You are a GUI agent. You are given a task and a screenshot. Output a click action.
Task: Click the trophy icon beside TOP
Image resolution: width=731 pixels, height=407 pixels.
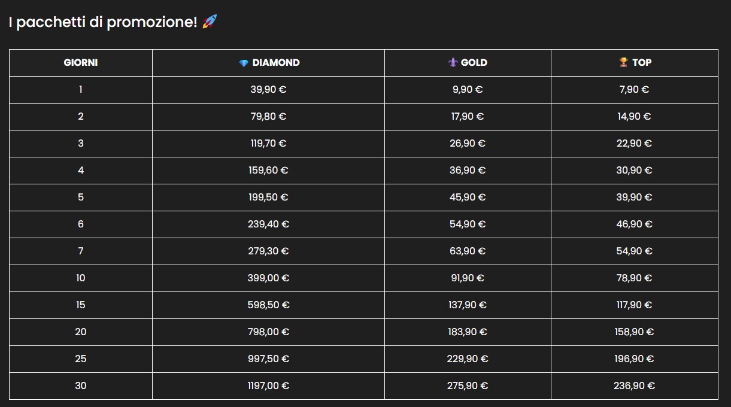(623, 62)
